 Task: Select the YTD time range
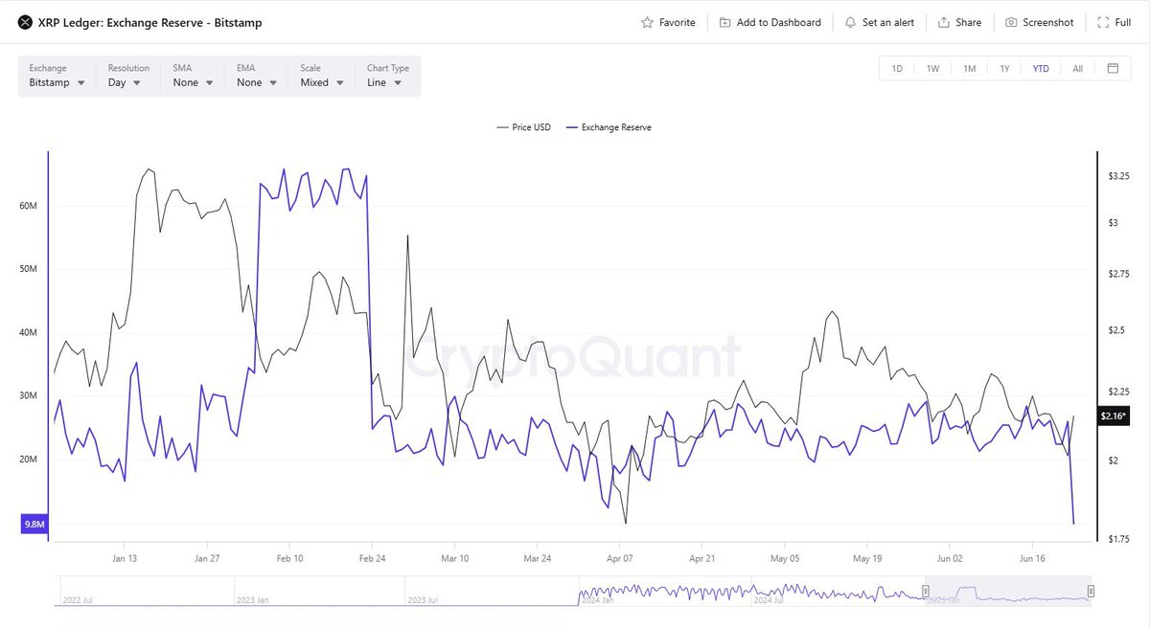click(x=1040, y=68)
